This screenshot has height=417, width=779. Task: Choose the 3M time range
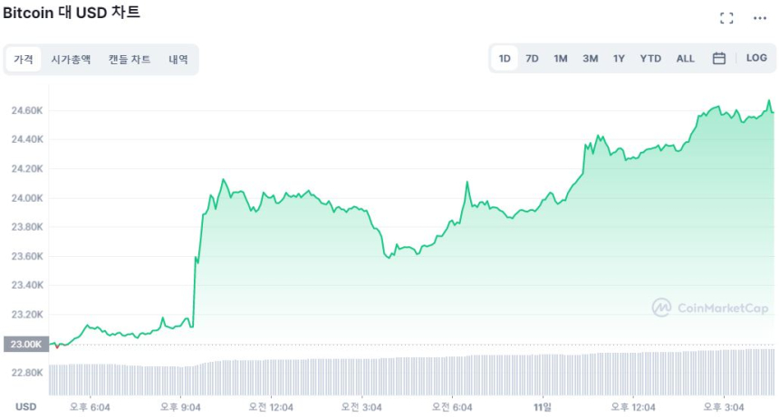click(x=590, y=59)
